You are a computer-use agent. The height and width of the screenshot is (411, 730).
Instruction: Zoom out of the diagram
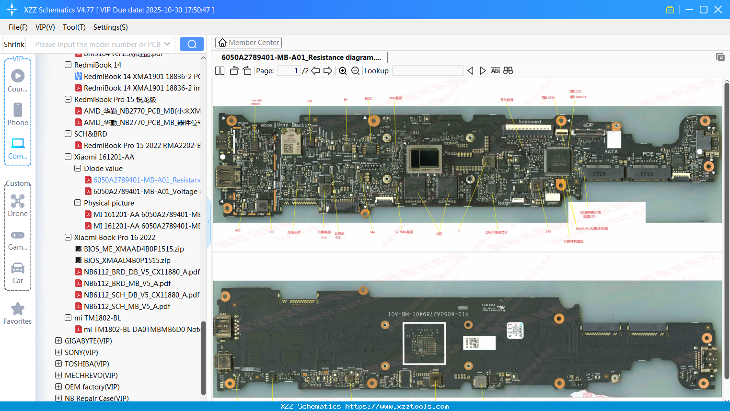click(x=355, y=71)
